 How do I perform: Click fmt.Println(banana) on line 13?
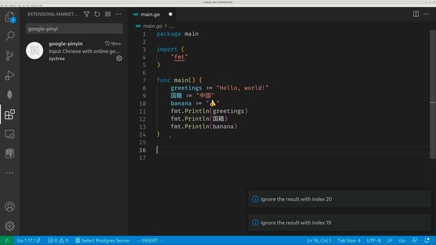(x=204, y=127)
